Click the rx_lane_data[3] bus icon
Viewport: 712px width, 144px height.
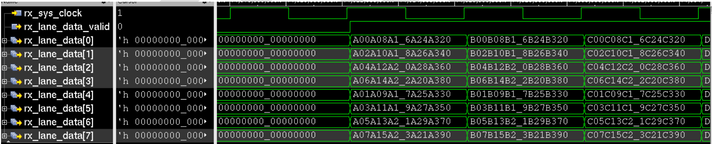[16, 81]
